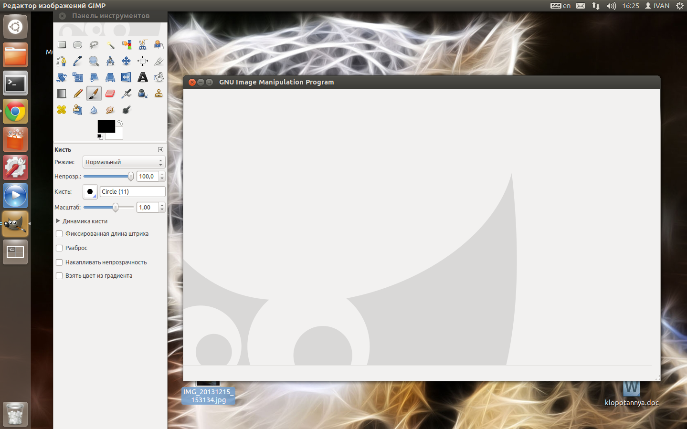The width and height of the screenshot is (687, 429).
Task: Enable Фиксированная длина штриха checkbox
Action: coord(59,234)
